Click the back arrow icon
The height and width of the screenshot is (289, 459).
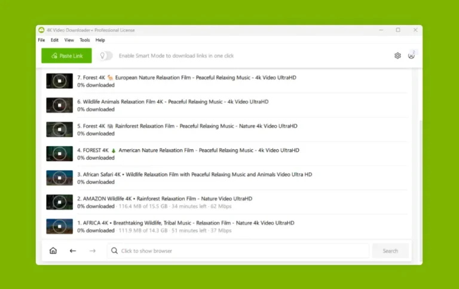coord(73,251)
